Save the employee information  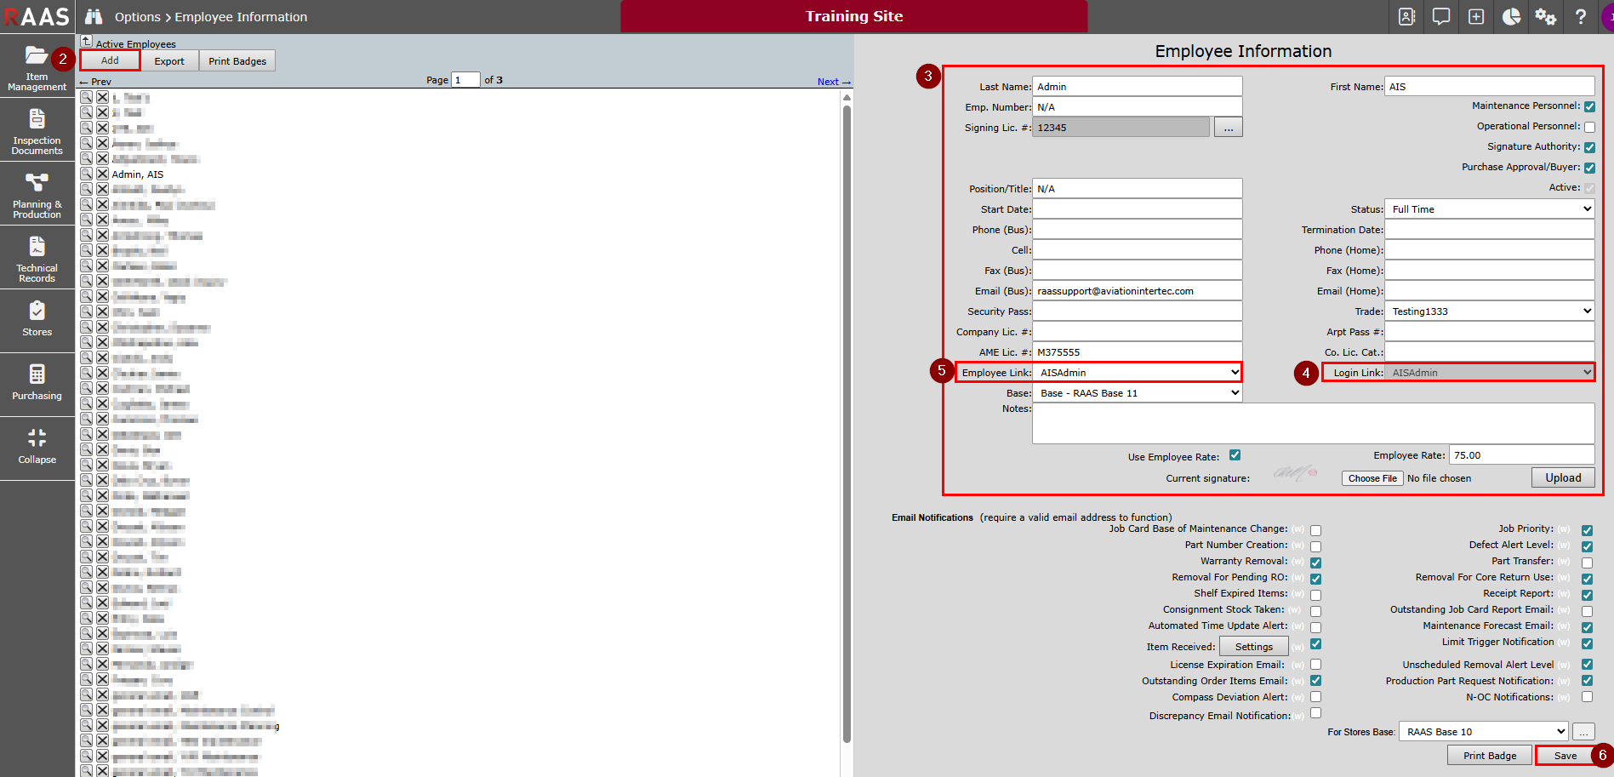1565,756
